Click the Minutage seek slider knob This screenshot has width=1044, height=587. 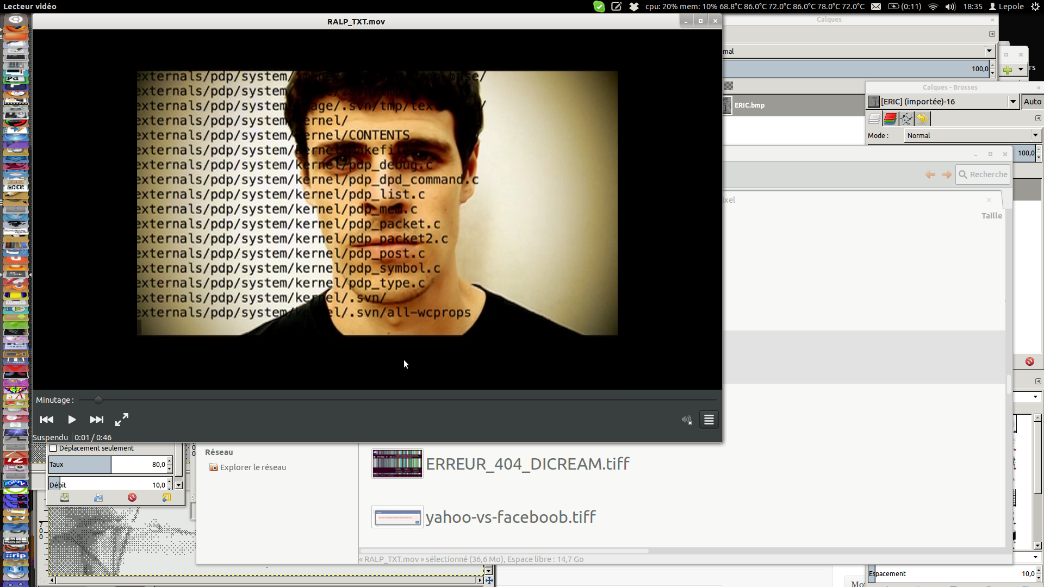tap(98, 400)
